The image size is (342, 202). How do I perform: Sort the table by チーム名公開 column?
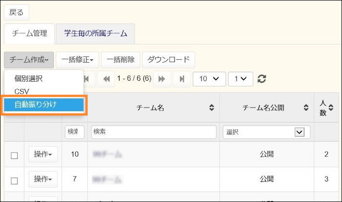(x=306, y=108)
